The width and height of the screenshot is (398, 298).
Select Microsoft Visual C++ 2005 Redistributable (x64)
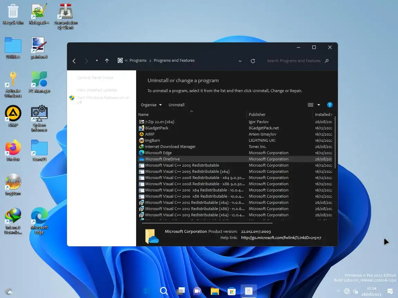[x=235, y=171]
